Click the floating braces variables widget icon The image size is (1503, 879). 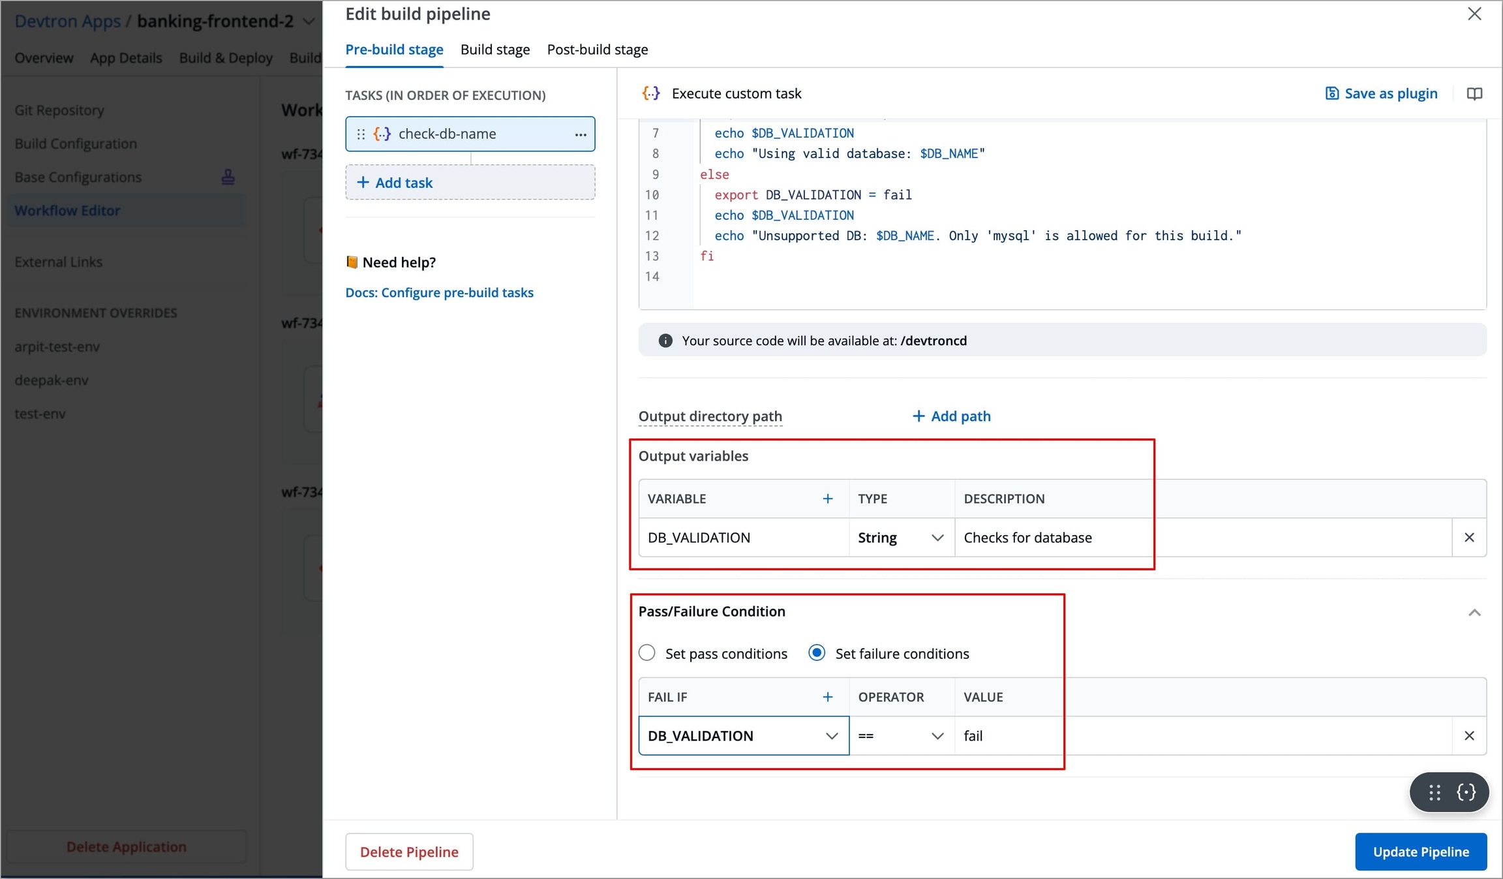click(x=1466, y=792)
